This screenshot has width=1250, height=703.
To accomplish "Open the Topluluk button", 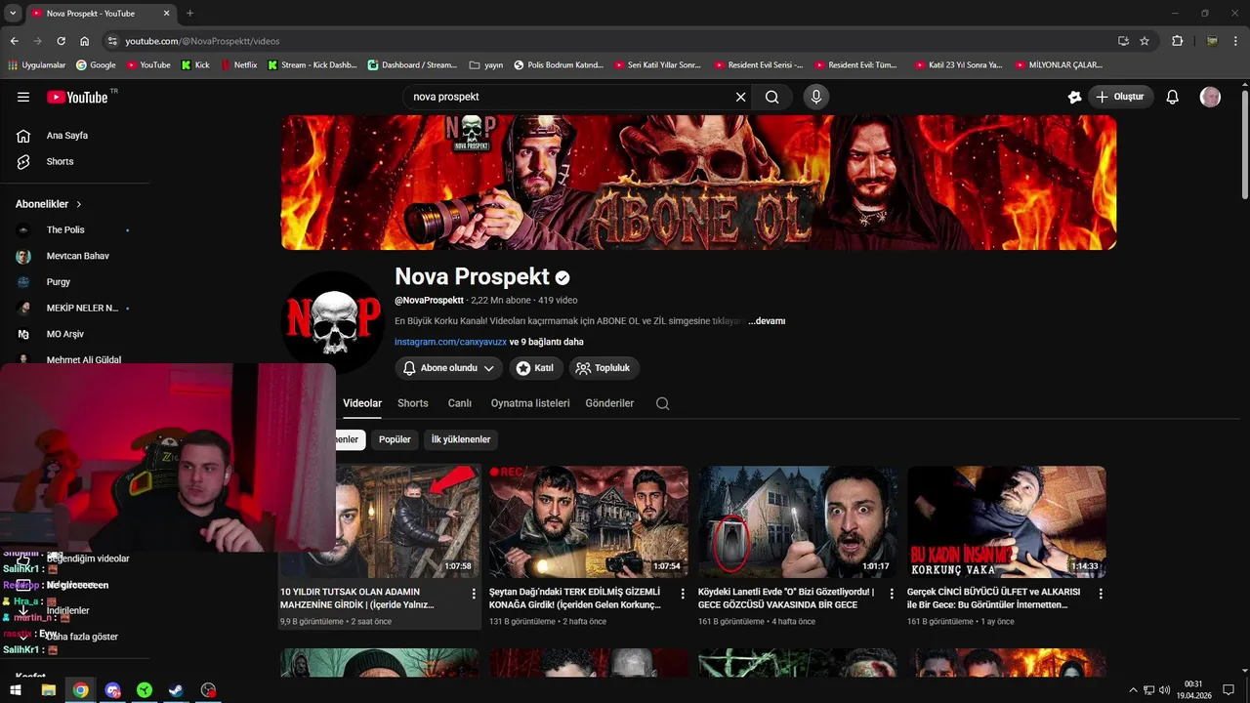I will click(604, 368).
